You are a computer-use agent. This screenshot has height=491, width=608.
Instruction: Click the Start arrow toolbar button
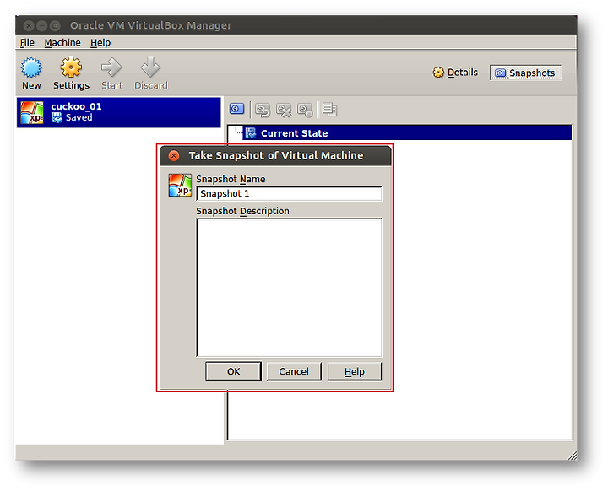click(x=111, y=67)
